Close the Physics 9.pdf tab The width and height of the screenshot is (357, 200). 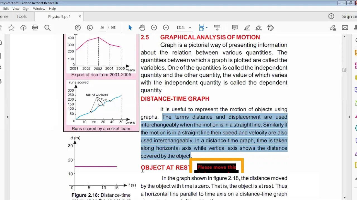pos(80,16)
